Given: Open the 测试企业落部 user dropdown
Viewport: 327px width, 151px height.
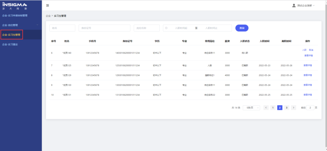Looking at the screenshot, I should click(306, 5).
